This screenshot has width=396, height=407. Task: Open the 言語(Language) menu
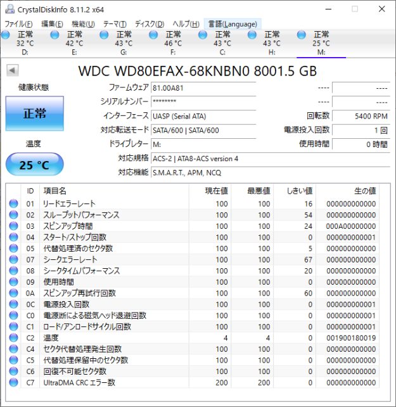tap(233, 24)
